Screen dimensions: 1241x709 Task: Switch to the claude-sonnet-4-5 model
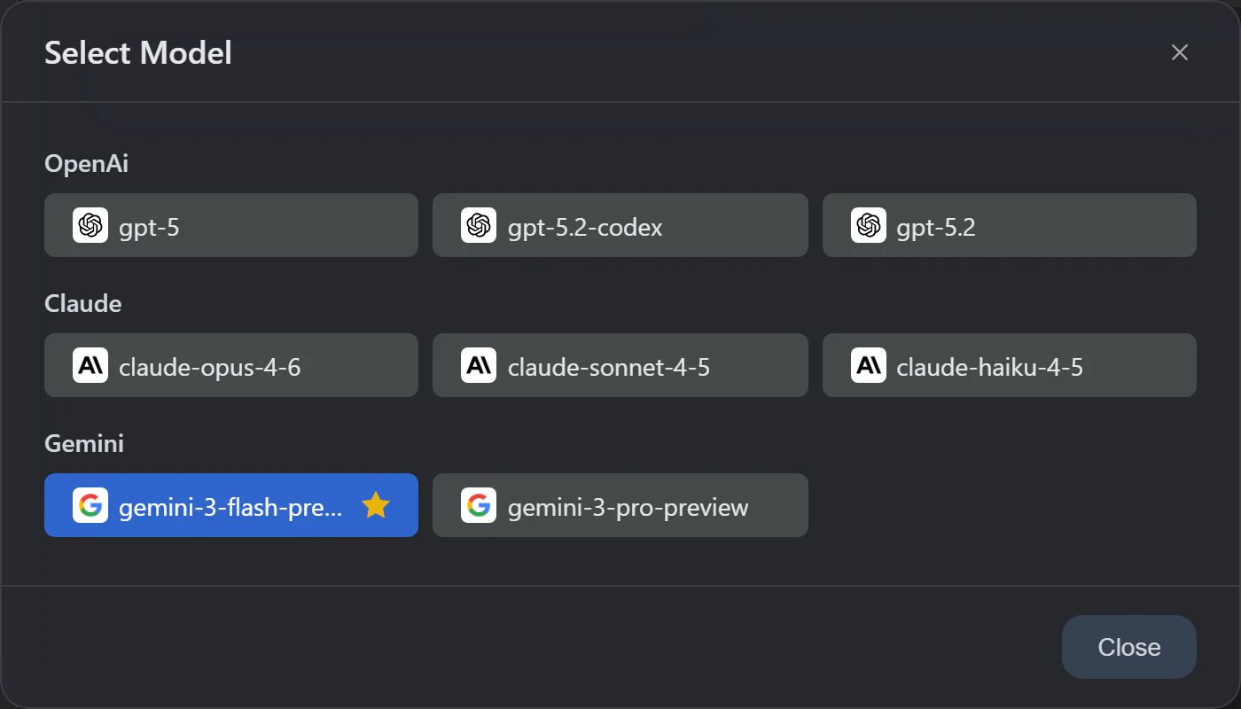[x=609, y=367]
